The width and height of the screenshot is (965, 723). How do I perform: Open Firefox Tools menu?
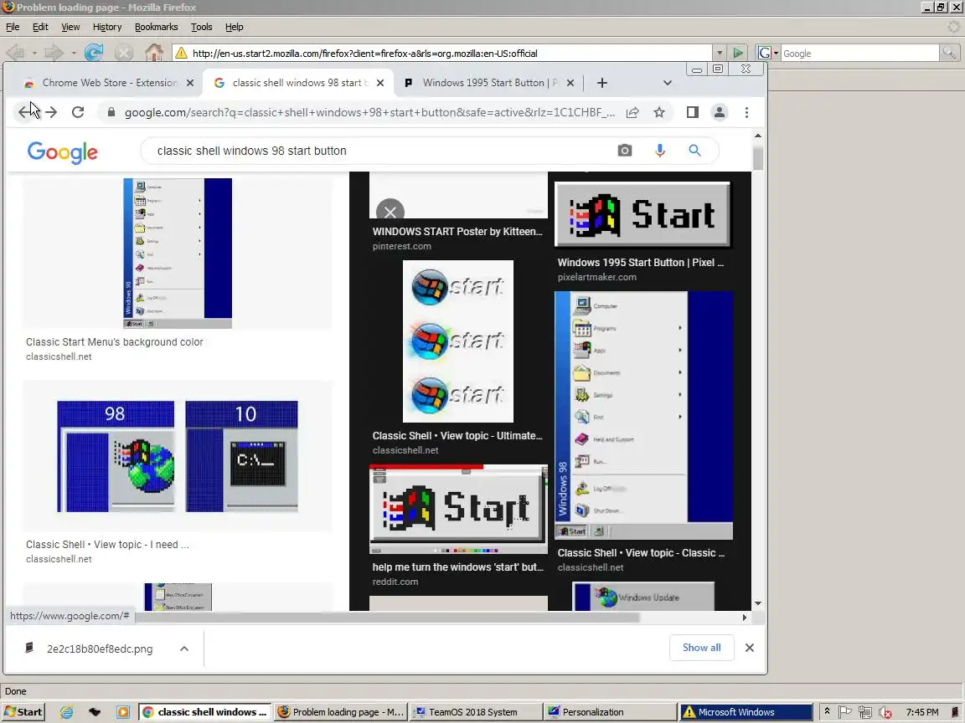pos(201,27)
